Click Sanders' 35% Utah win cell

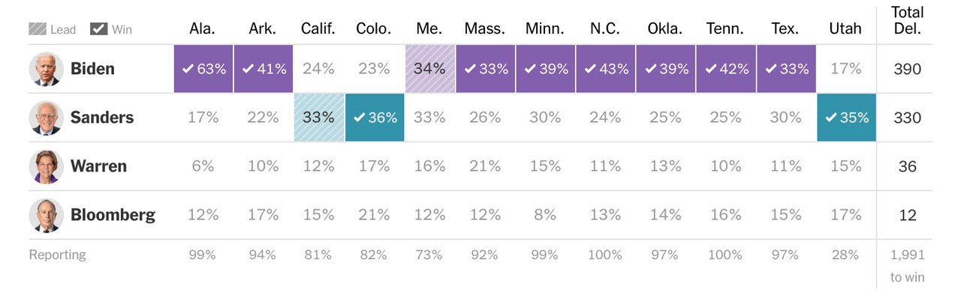(x=846, y=118)
